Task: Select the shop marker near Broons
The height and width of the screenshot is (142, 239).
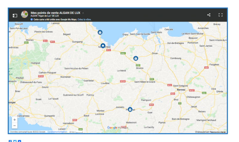Action: click(x=136, y=58)
